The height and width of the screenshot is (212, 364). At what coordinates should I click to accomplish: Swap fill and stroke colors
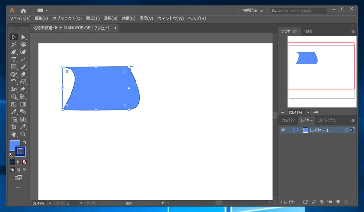[25, 142]
